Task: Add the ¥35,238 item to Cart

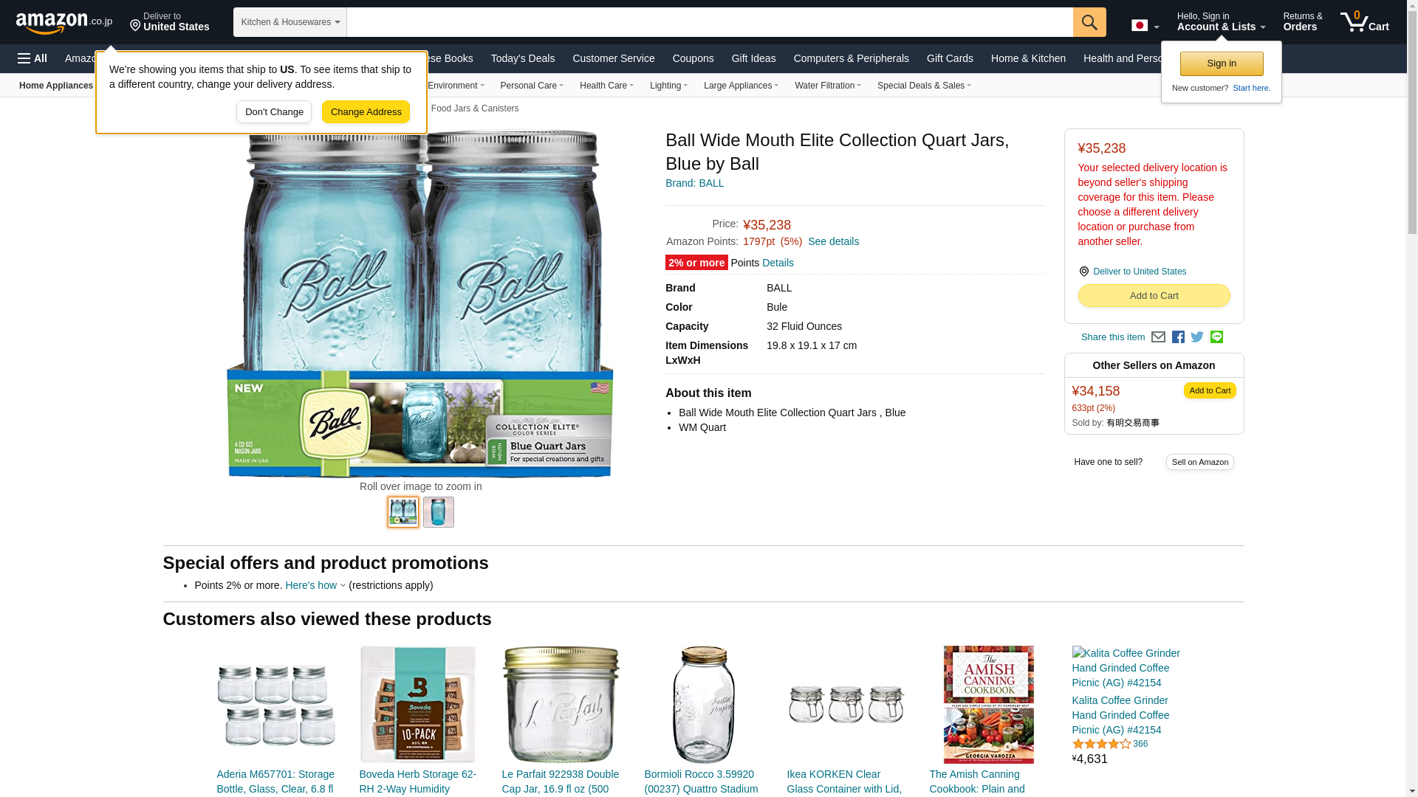Action: [1154, 296]
